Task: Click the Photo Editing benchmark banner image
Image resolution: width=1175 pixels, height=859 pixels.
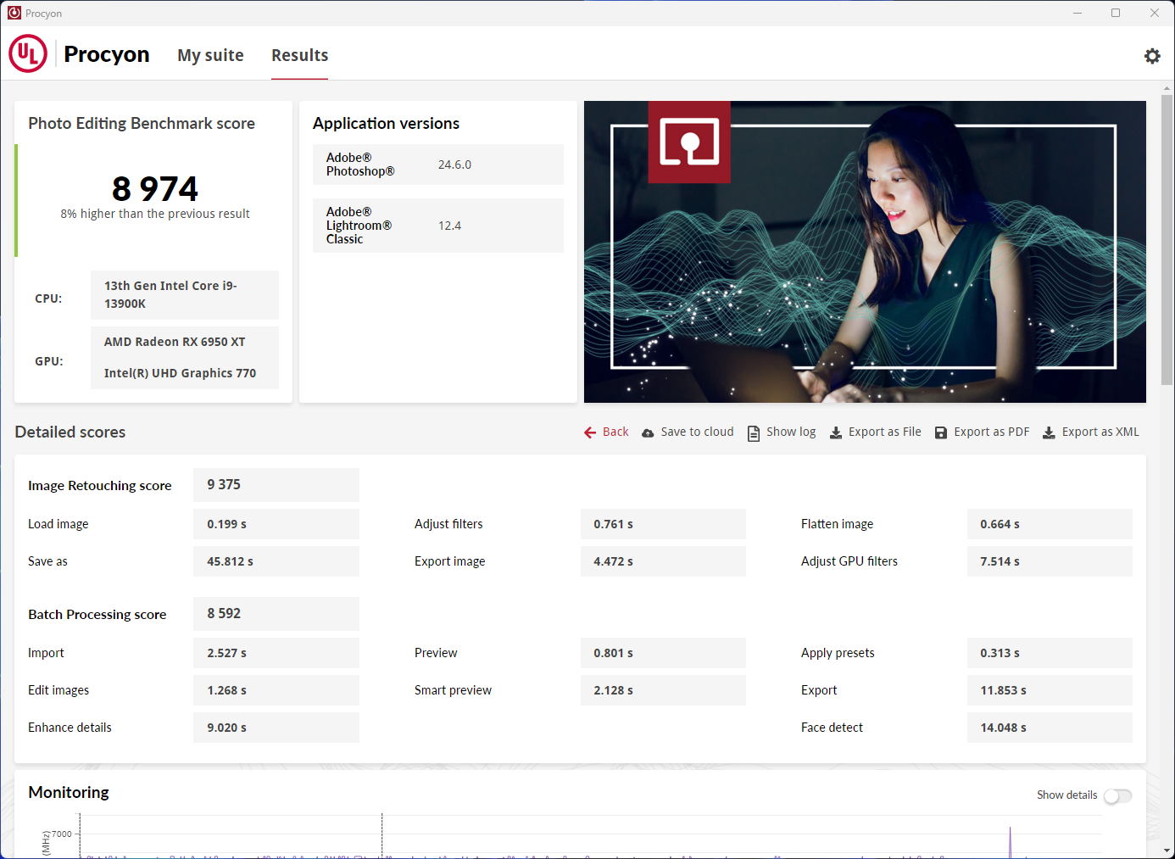Action: tap(865, 252)
